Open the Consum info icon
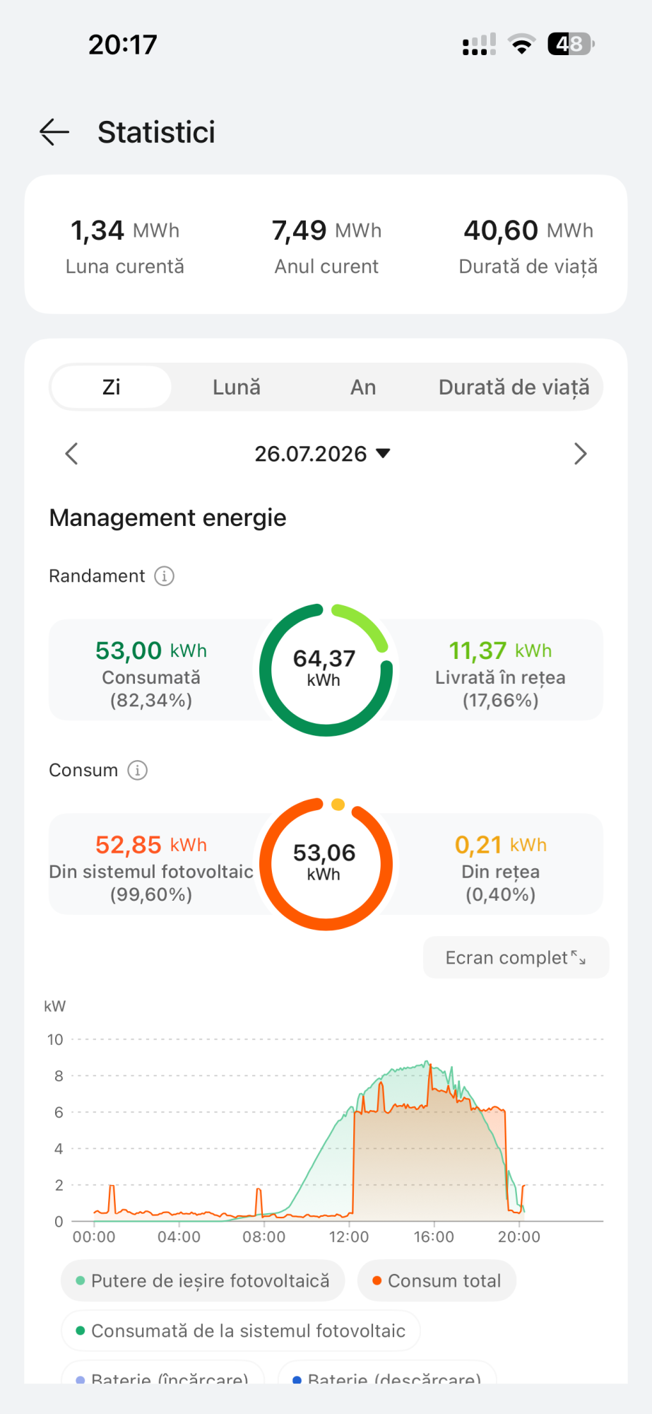This screenshot has width=652, height=1414. pyautogui.click(x=137, y=770)
